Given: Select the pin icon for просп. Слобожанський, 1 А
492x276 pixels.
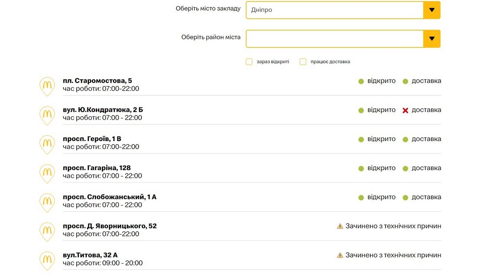Looking at the screenshot, I should pyautogui.click(x=47, y=202).
